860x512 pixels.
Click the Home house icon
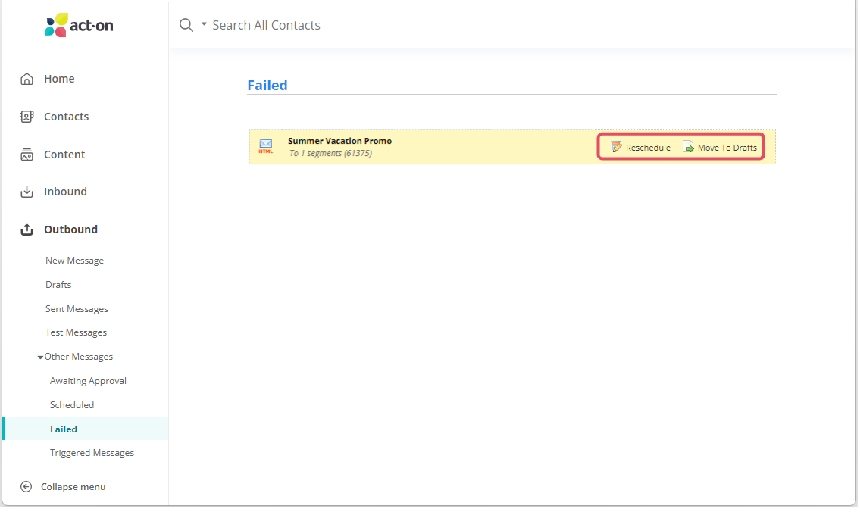(27, 79)
